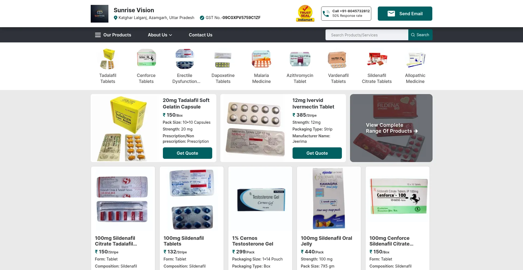523x270 pixels.
Task: Open the Tadalafil Tablets category icon
Action: click(x=108, y=58)
